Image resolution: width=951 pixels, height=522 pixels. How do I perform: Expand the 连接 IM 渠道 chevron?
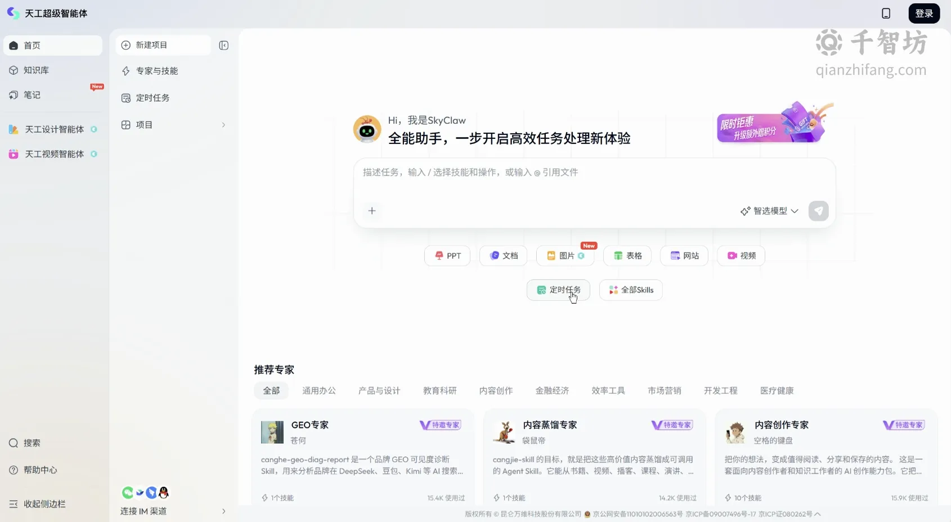point(223,511)
